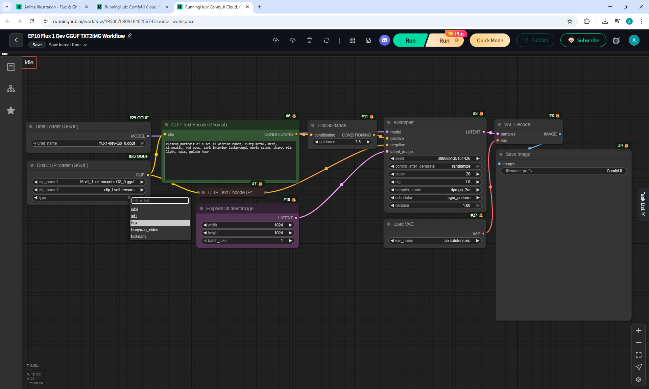649x389 pixels.
Task: Open the favorites star sidebar icon
Action: [x=11, y=111]
